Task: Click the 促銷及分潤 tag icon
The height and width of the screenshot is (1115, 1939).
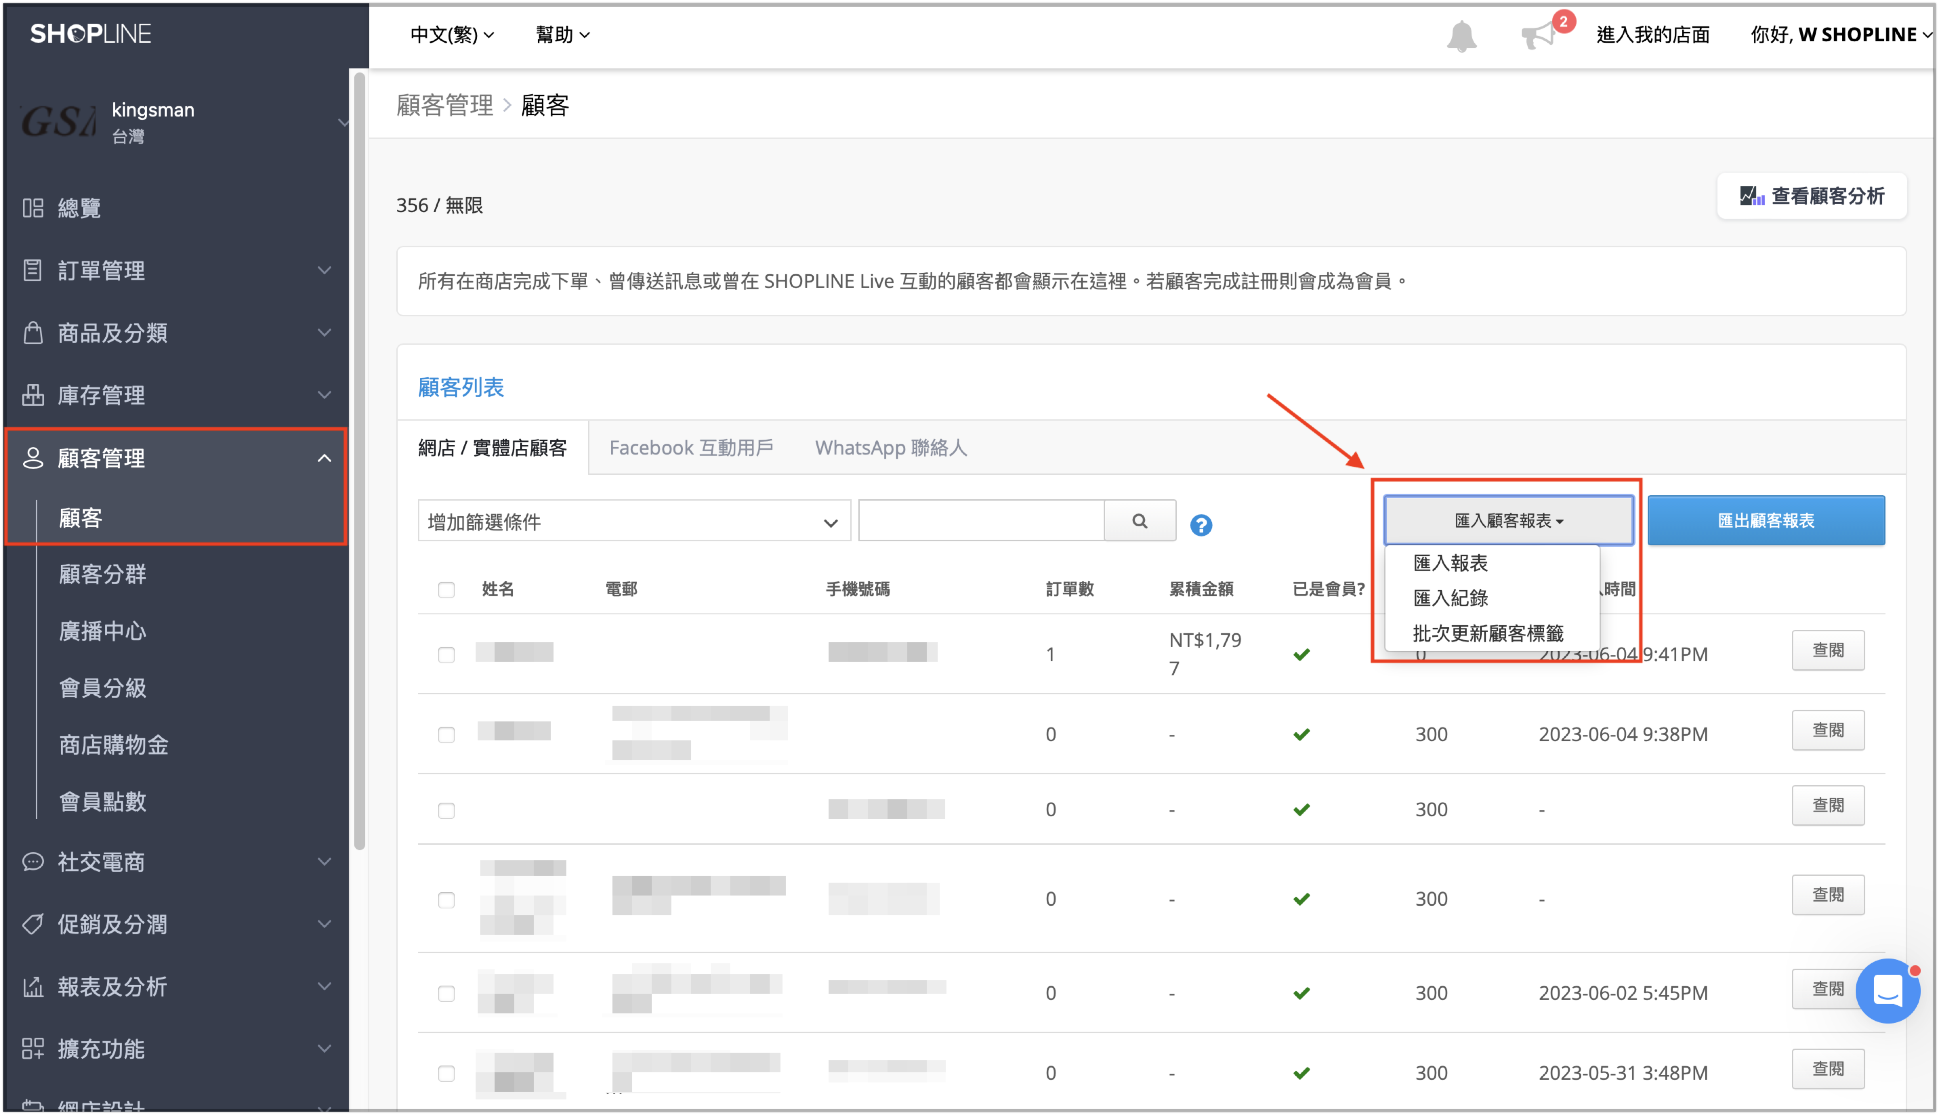Action: [33, 924]
